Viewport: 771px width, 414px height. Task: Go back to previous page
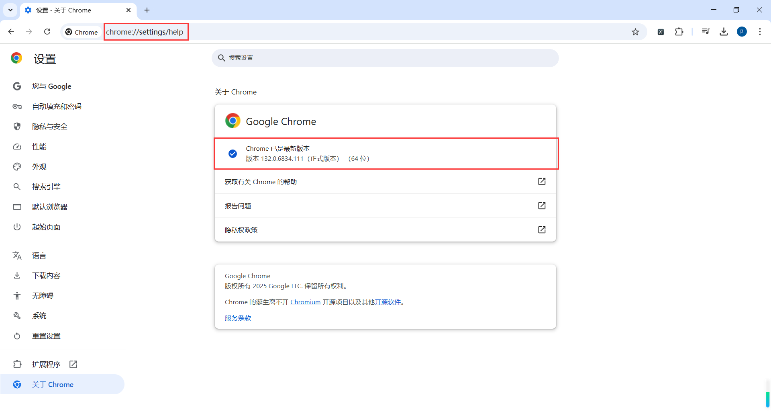(11, 32)
